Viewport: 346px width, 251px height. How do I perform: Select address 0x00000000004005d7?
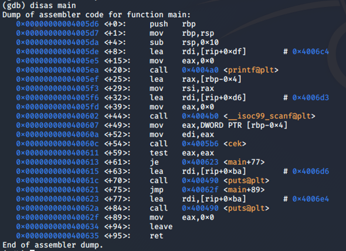pos(57,33)
